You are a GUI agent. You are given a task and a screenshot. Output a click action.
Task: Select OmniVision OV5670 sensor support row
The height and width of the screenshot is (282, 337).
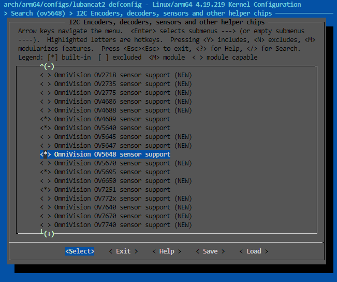pos(116,163)
